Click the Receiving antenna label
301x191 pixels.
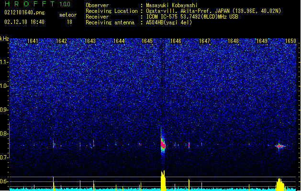[x=110, y=22]
